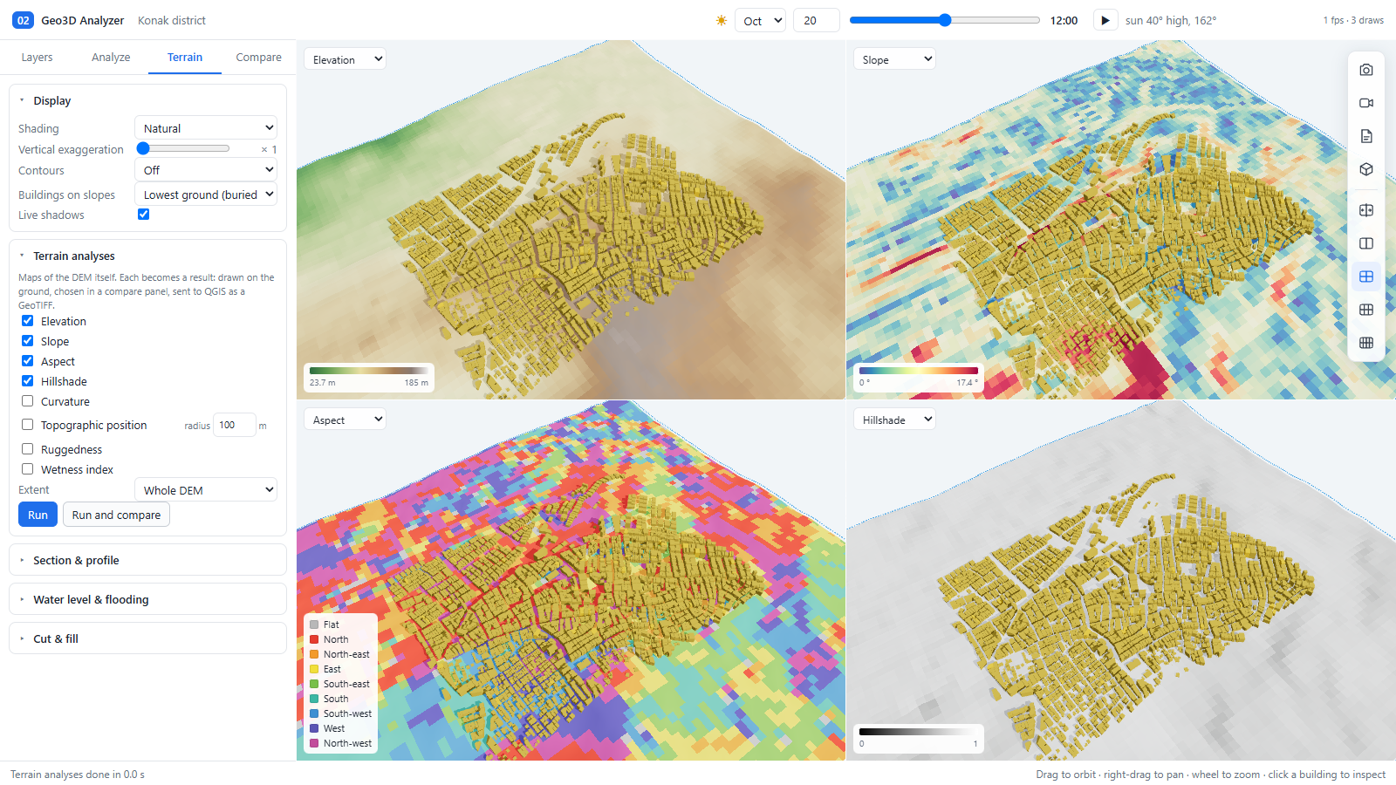Open the Aspect panel layer dropdown
1396x785 pixels.
[345, 420]
